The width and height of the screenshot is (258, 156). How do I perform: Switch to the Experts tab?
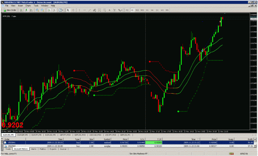tap(53, 149)
